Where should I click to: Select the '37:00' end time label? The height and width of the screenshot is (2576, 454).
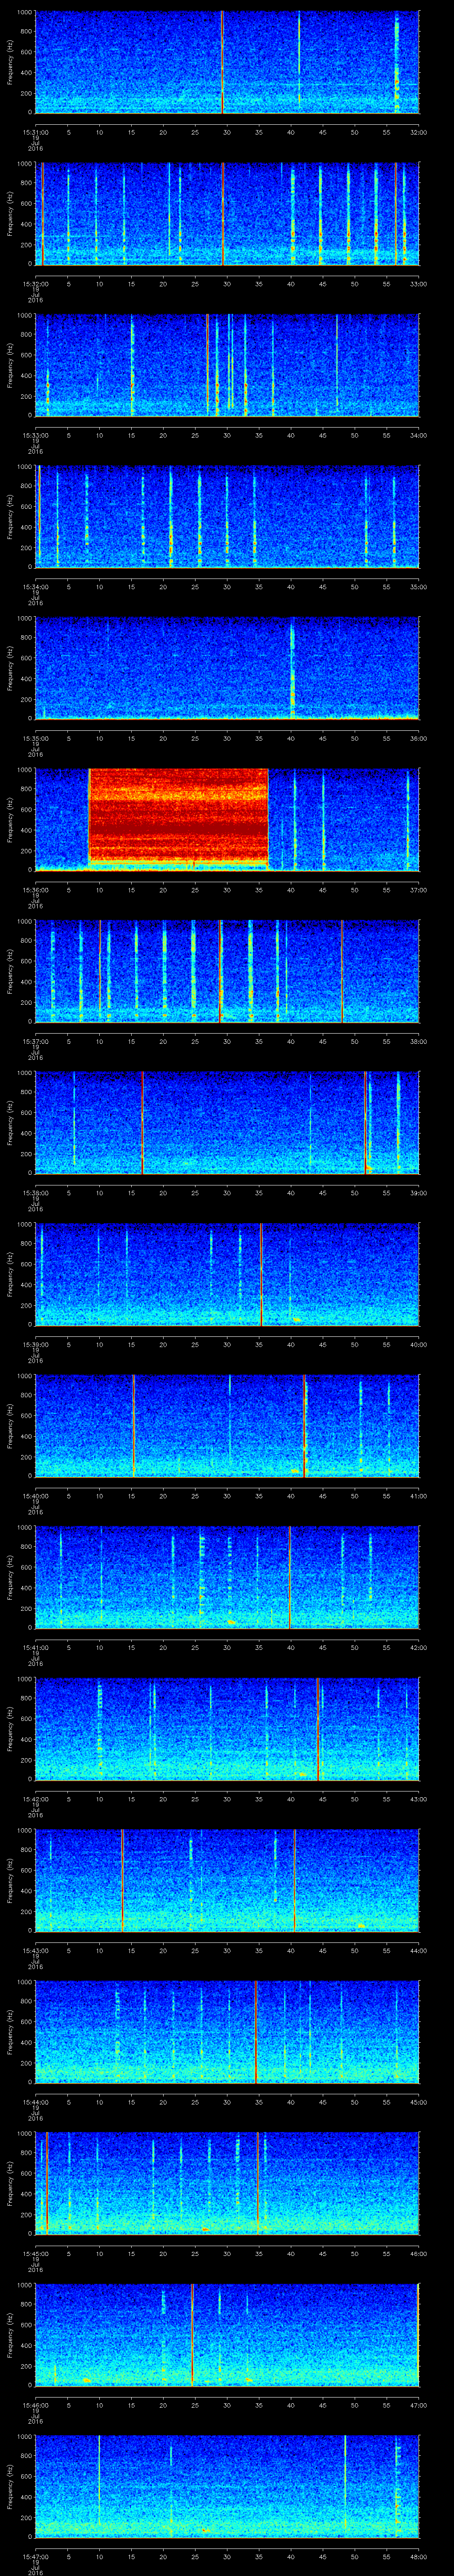[418, 890]
